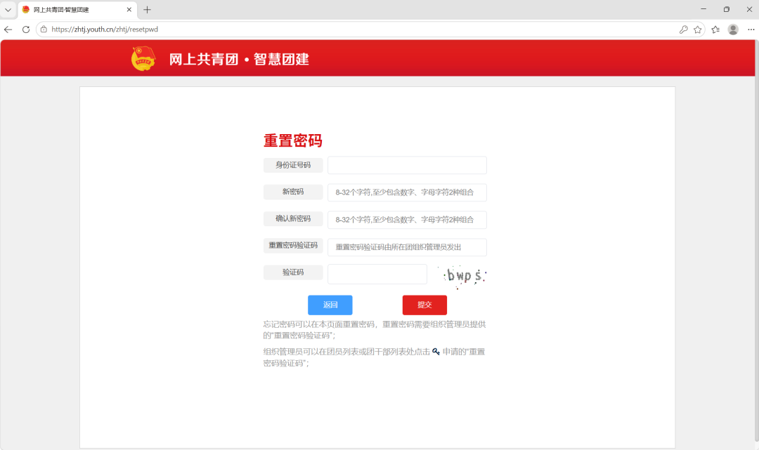The height and width of the screenshot is (450, 759).
Task: Click the 新密码 label
Action: coord(293,192)
